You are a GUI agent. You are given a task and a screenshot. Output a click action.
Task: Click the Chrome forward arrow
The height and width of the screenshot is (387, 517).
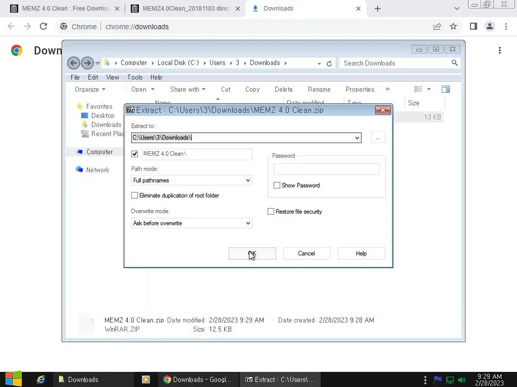(x=27, y=26)
